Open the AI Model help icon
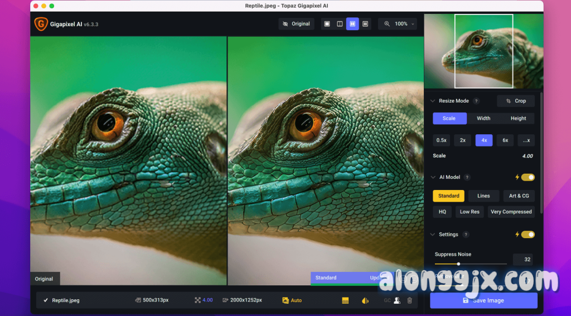The width and height of the screenshot is (571, 316). [x=467, y=177]
